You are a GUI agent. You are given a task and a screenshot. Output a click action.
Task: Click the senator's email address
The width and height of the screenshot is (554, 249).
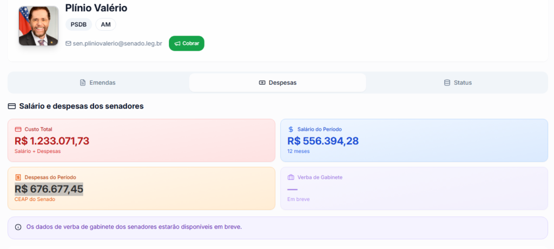pos(117,43)
